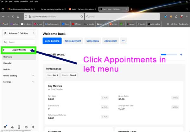190x132 pixels.
Task: Open the clipboard setup guide icon
Action: coord(19,127)
